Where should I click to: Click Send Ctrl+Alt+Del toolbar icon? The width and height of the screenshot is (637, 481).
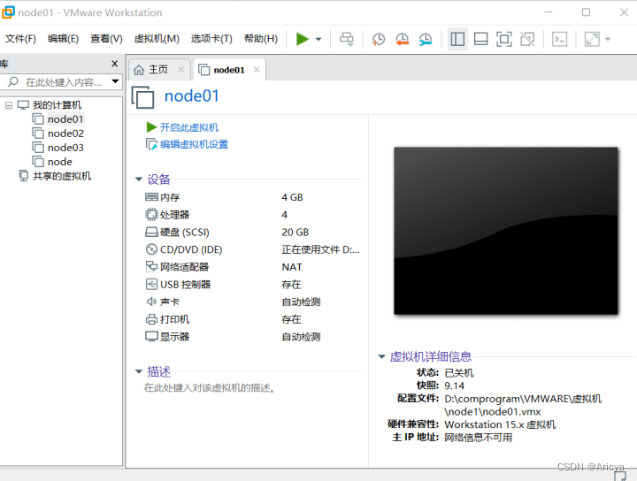pos(347,40)
